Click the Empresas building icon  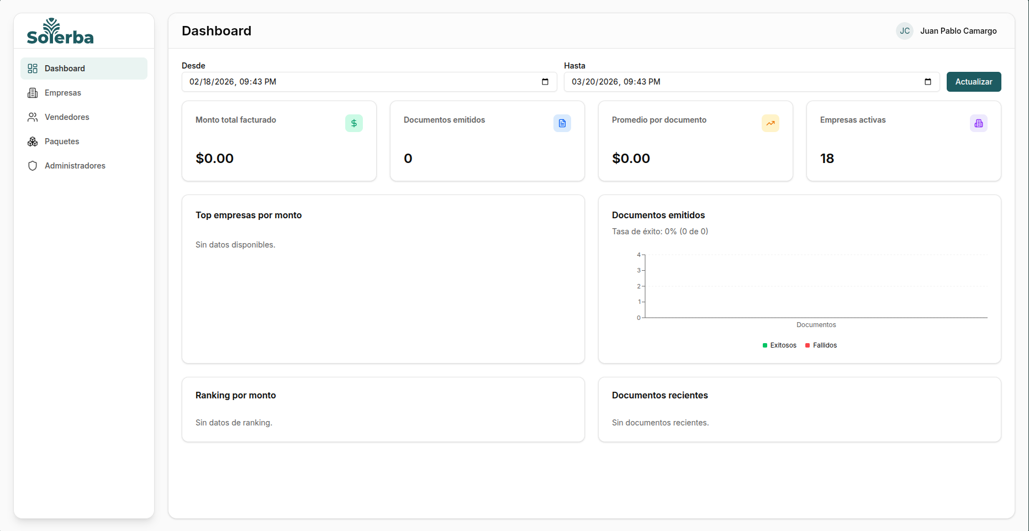tap(33, 92)
